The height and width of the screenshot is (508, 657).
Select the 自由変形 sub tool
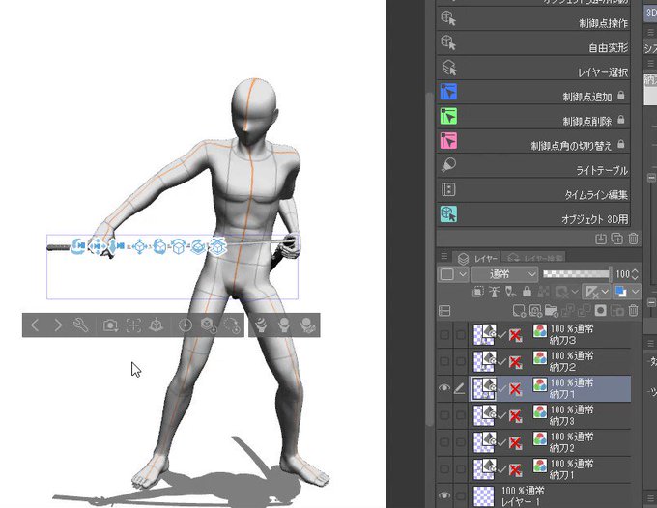(533, 43)
